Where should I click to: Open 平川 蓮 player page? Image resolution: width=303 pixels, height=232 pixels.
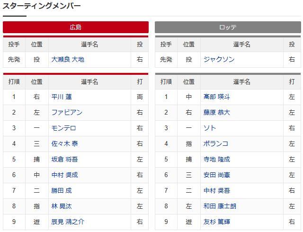(62, 97)
